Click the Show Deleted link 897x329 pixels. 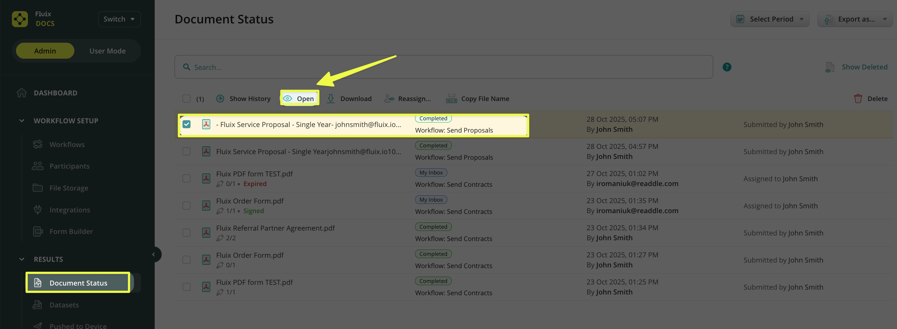(x=864, y=67)
